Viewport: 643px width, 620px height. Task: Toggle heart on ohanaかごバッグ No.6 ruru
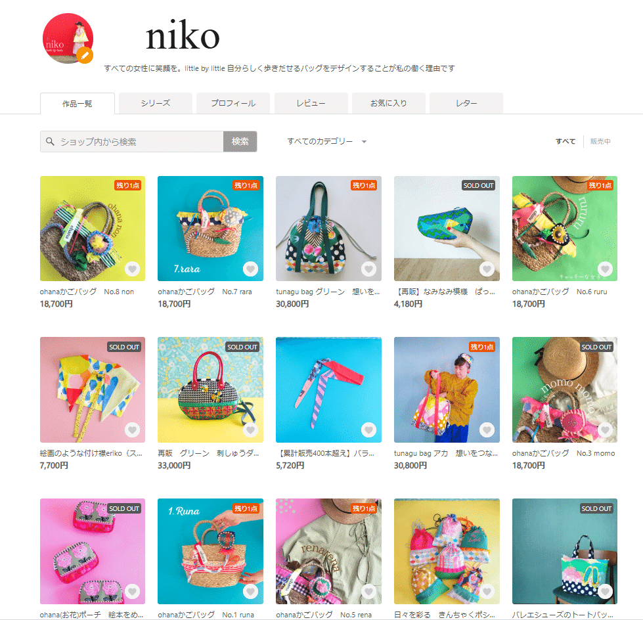point(605,269)
